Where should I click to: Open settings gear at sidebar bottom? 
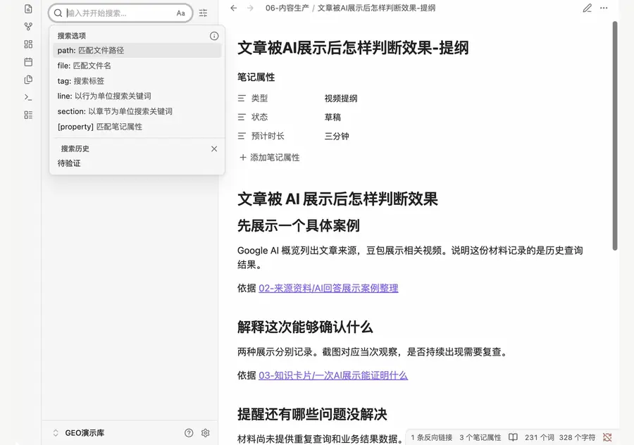click(x=206, y=433)
